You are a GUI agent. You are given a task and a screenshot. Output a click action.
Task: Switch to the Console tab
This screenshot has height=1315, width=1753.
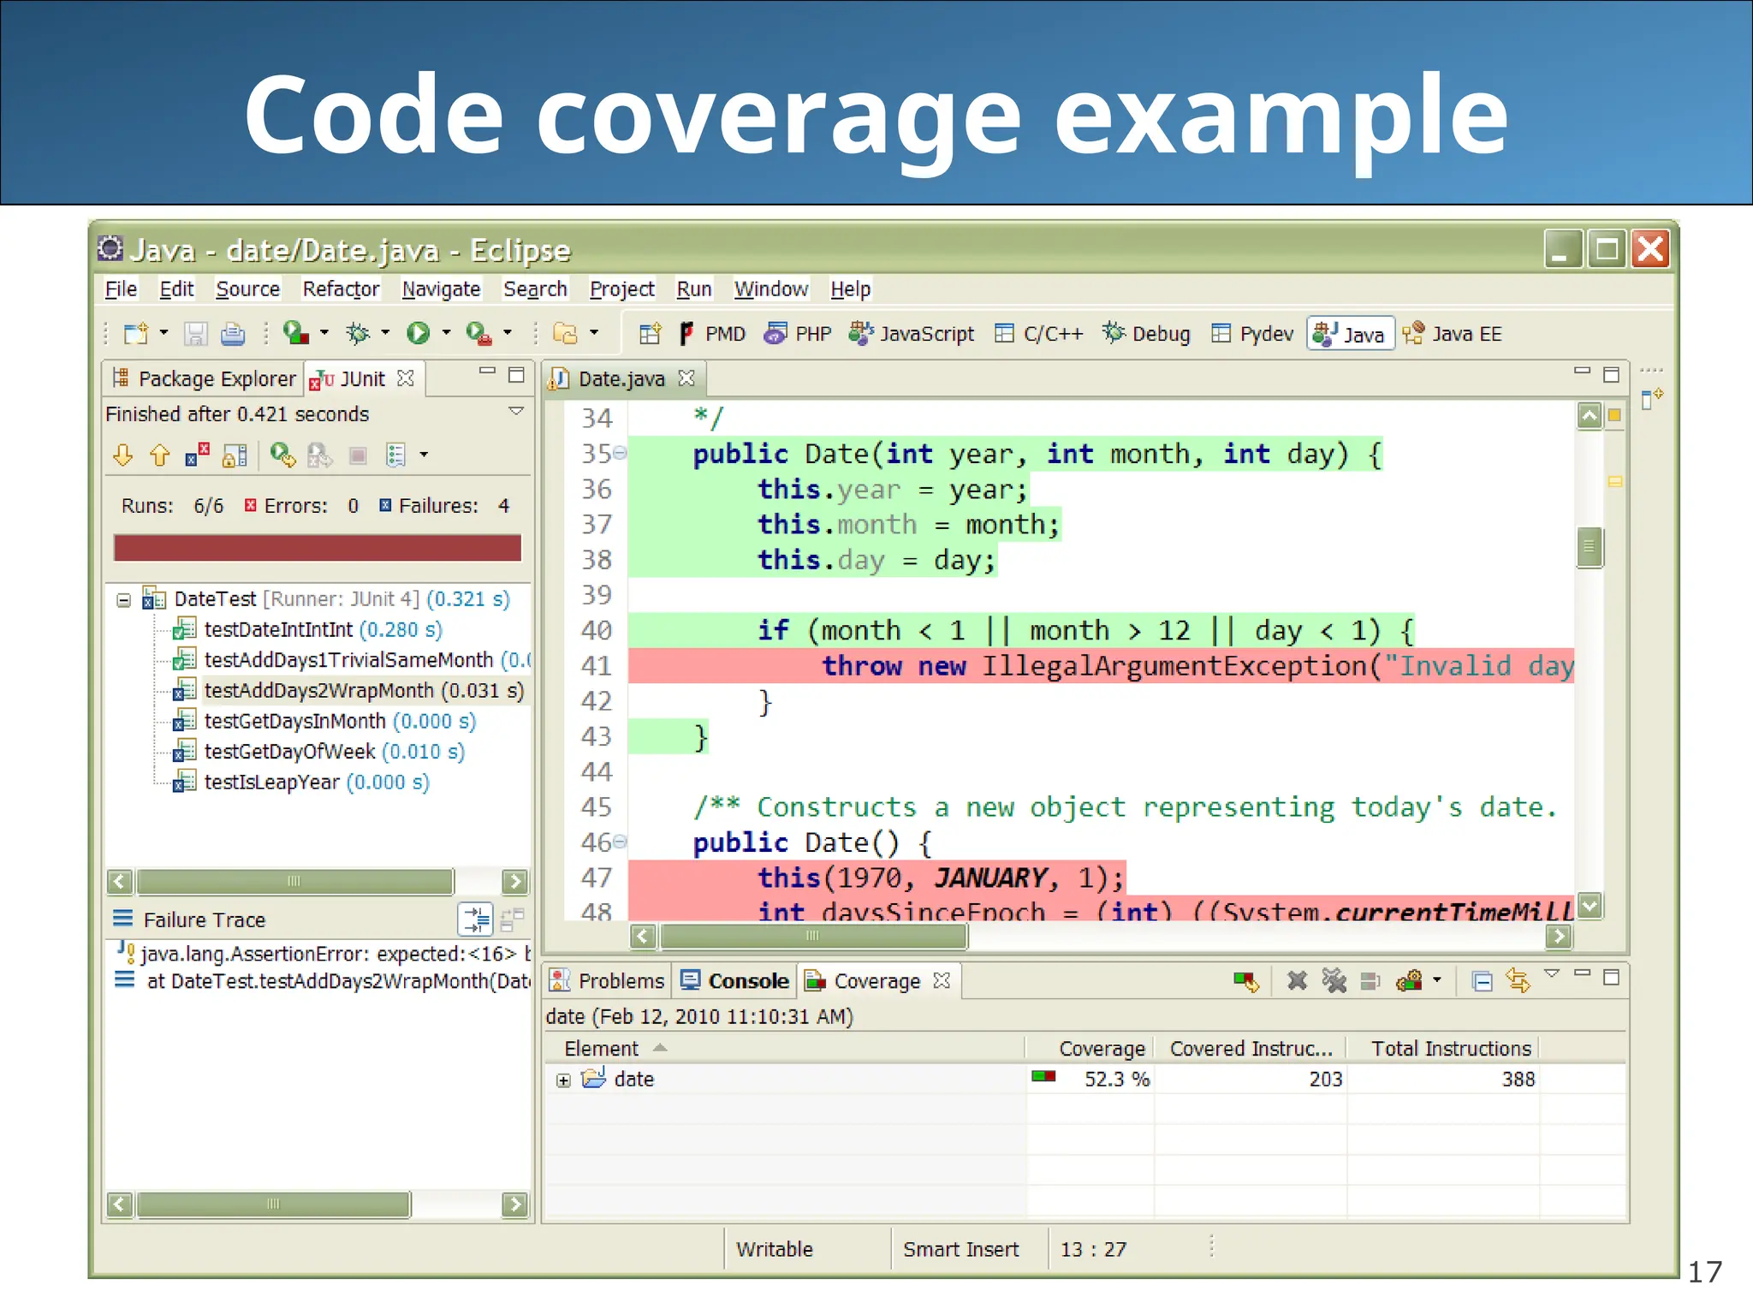735,981
